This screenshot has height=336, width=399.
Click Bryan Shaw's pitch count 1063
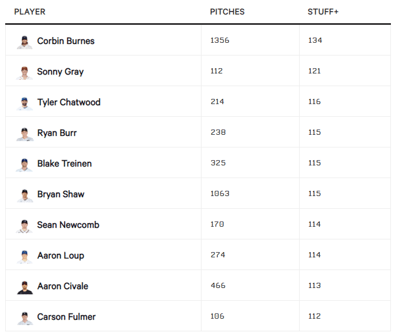point(220,194)
